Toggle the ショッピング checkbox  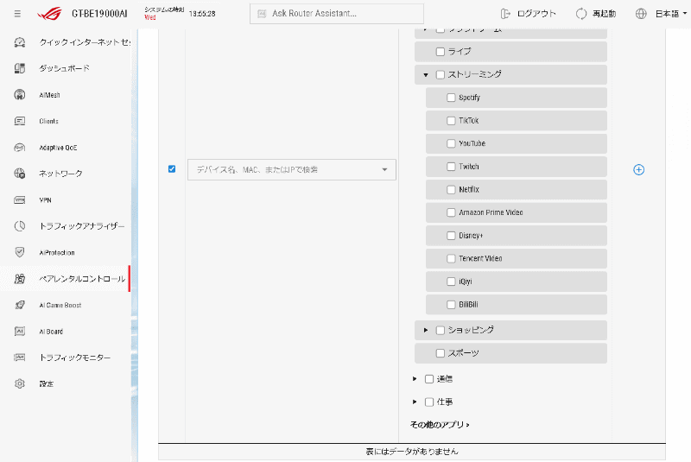pos(440,330)
